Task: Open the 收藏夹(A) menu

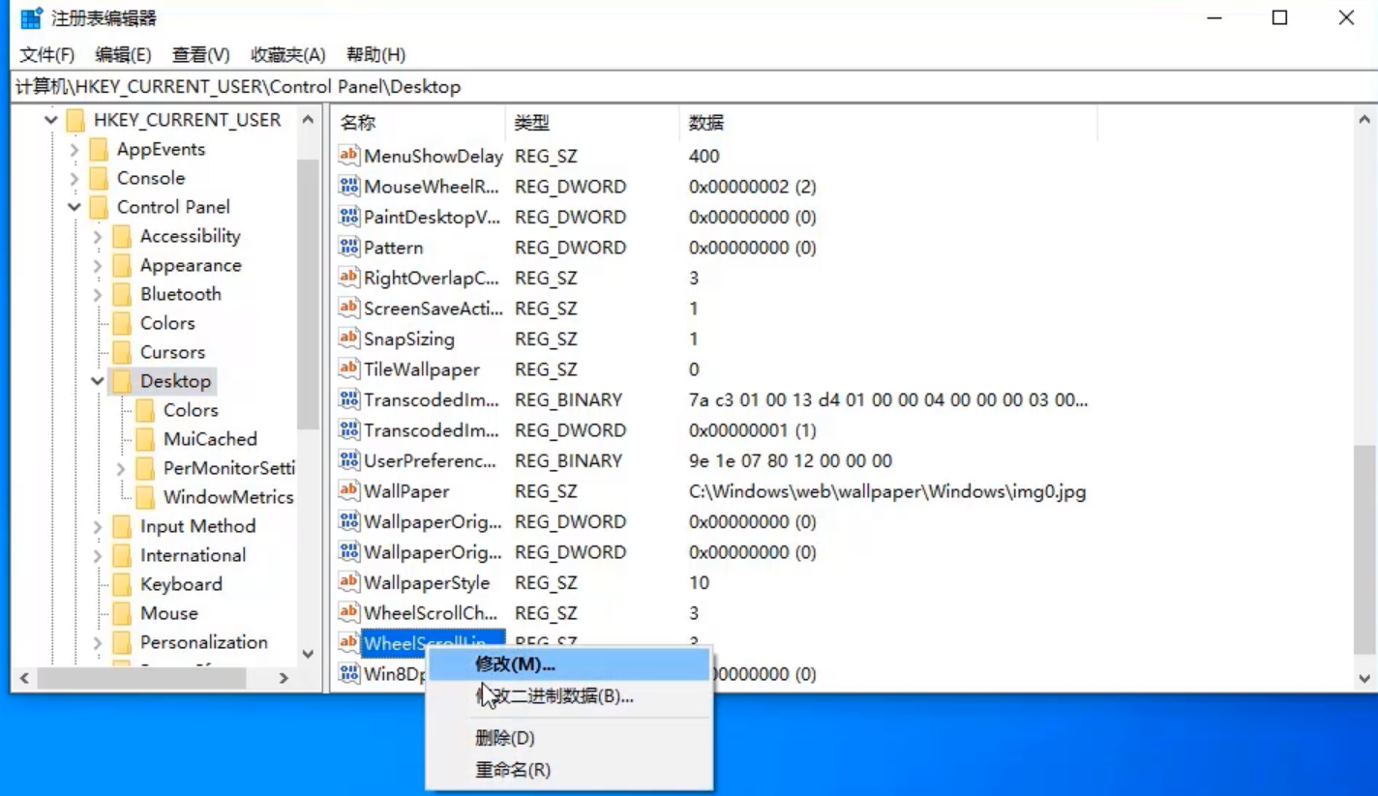Action: tap(287, 54)
